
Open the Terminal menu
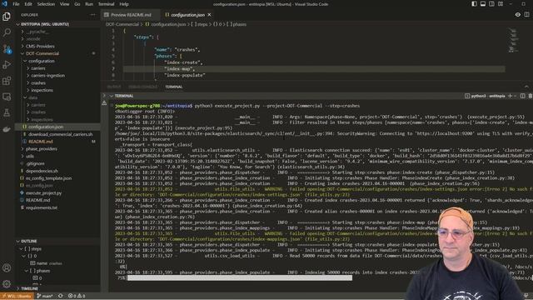[x=106, y=4]
